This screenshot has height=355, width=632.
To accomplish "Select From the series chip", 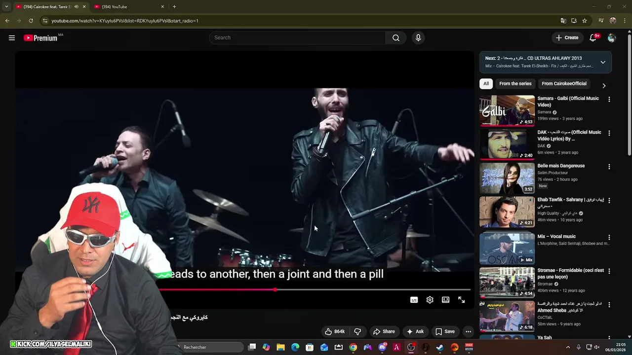I will (x=515, y=83).
